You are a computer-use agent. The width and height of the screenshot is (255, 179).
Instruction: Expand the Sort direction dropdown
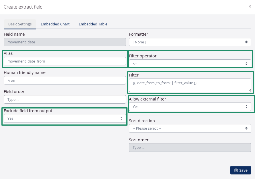coord(190,128)
